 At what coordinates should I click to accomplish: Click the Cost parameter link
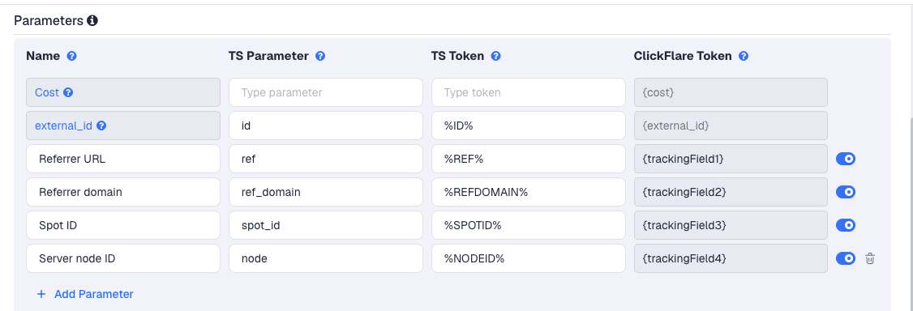coord(47,92)
